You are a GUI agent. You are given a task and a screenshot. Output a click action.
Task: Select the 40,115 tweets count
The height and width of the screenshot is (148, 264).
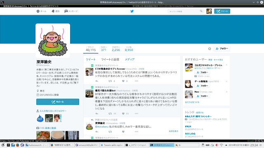(x=91, y=49)
